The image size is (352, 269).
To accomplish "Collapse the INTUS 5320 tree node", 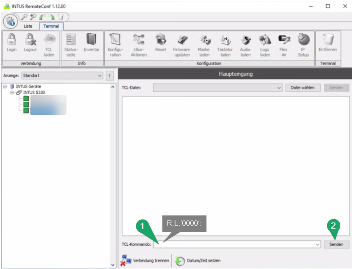I will pyautogui.click(x=12, y=93).
